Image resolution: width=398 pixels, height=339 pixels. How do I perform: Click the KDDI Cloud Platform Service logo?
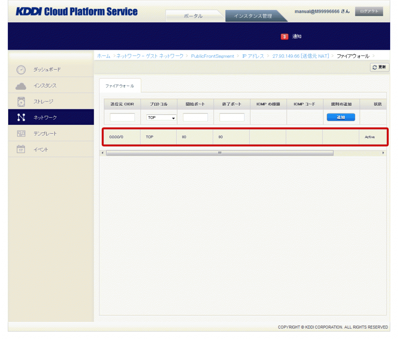pyautogui.click(x=77, y=12)
